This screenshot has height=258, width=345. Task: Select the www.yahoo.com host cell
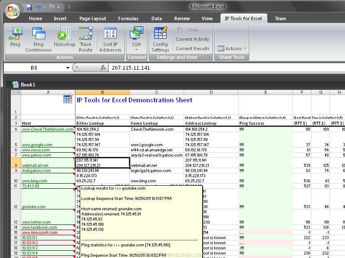[x=48, y=155]
